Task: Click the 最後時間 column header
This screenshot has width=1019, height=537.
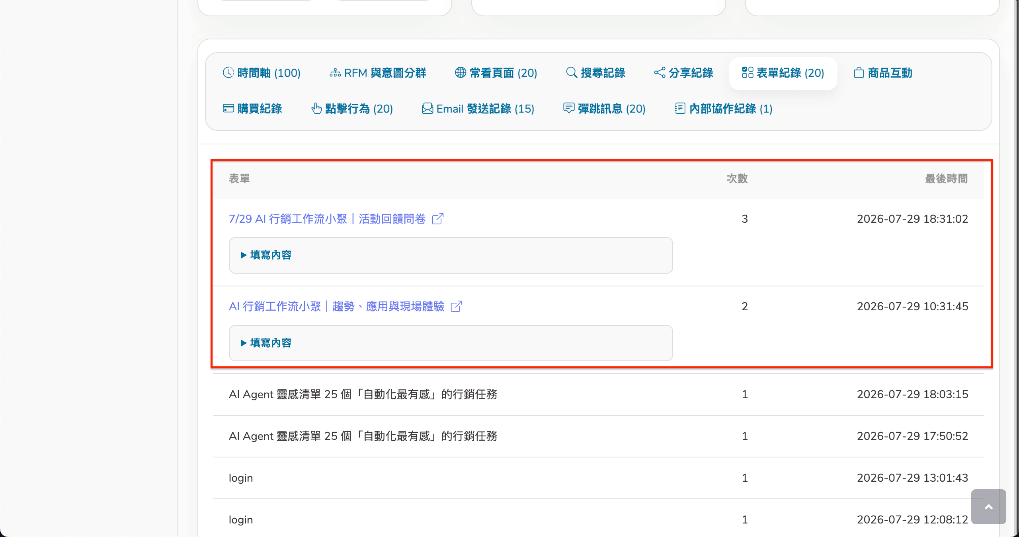Action: [947, 179]
